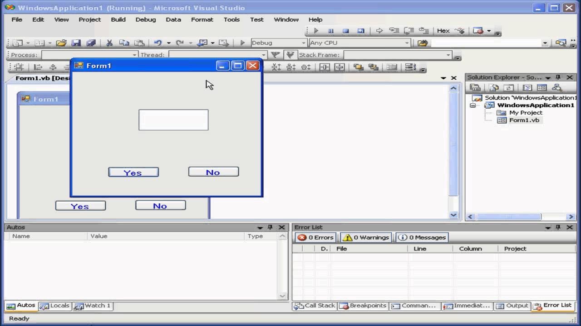581x326 pixels.
Task: Toggle the 0 Messages filter
Action: tap(422, 237)
